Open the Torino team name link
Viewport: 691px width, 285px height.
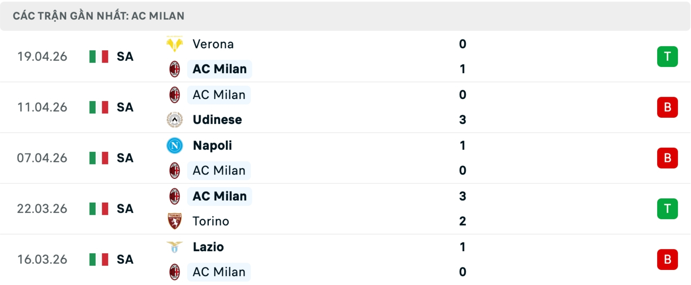(211, 221)
